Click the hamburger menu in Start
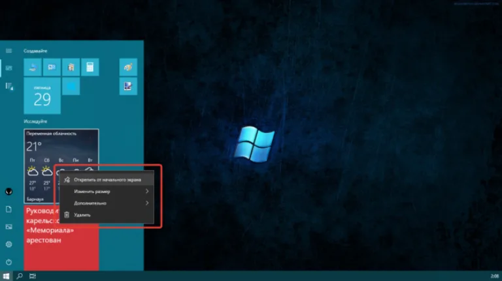The height and width of the screenshot is (281, 502). (x=8, y=51)
